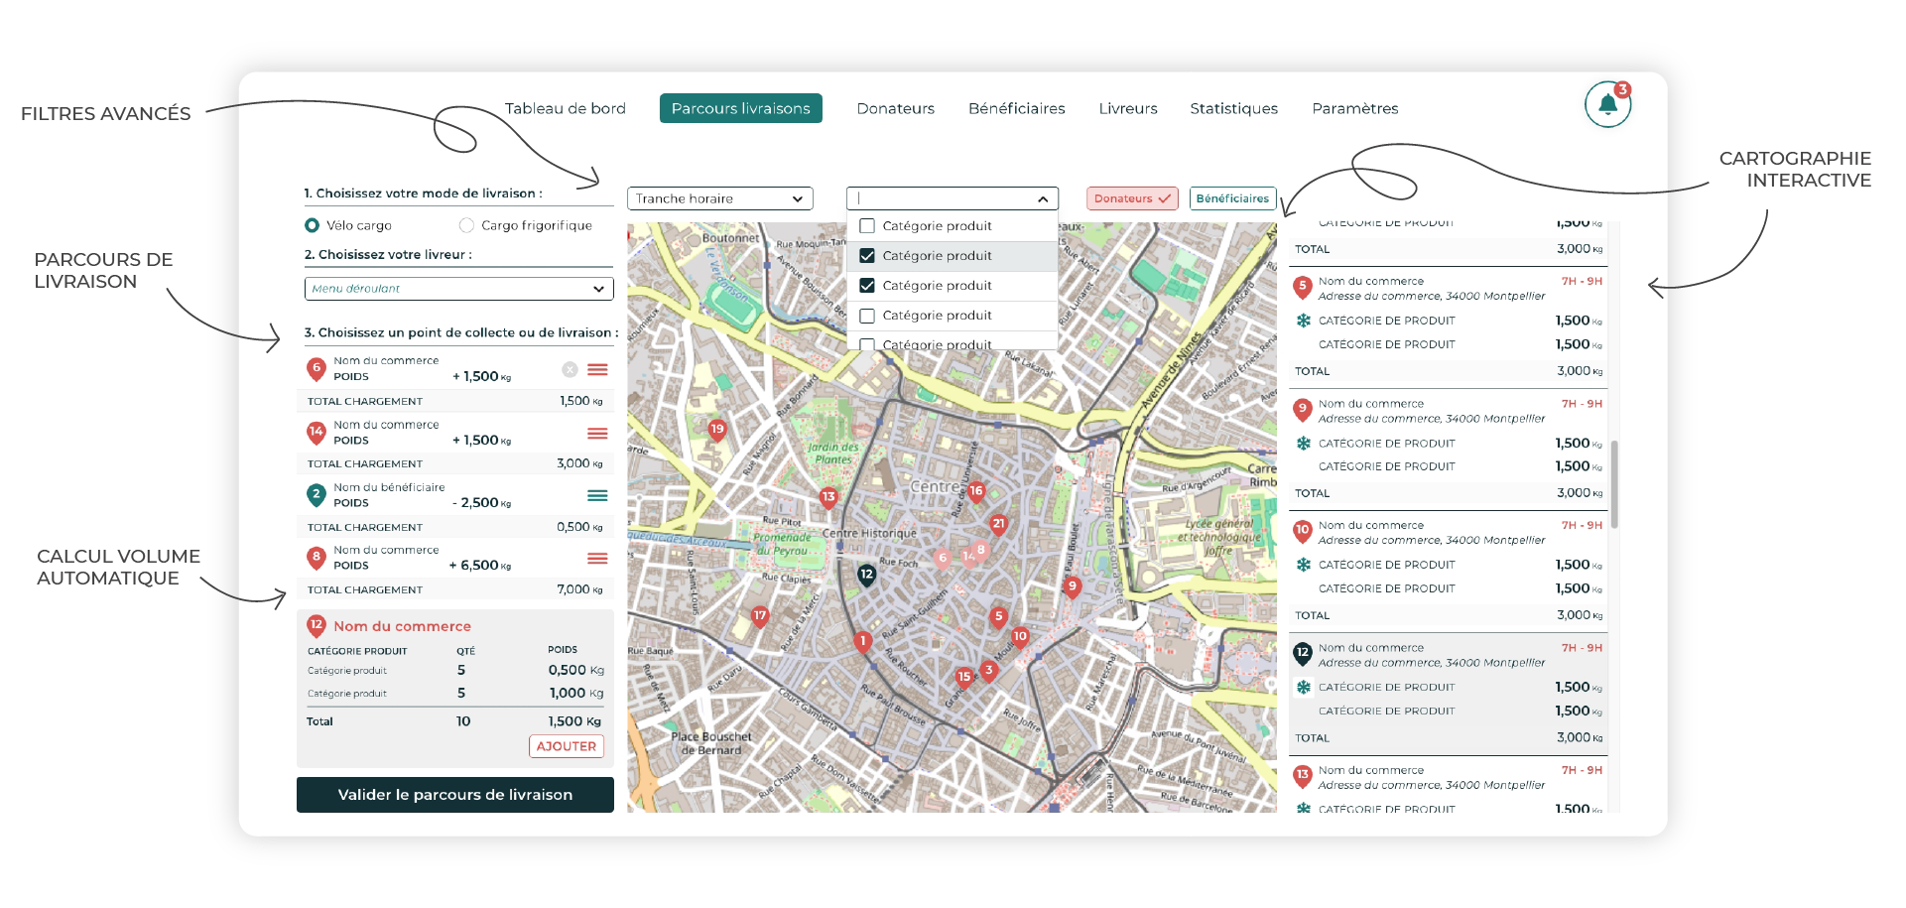Click the drag handle next to stop 14

pyautogui.click(x=597, y=434)
